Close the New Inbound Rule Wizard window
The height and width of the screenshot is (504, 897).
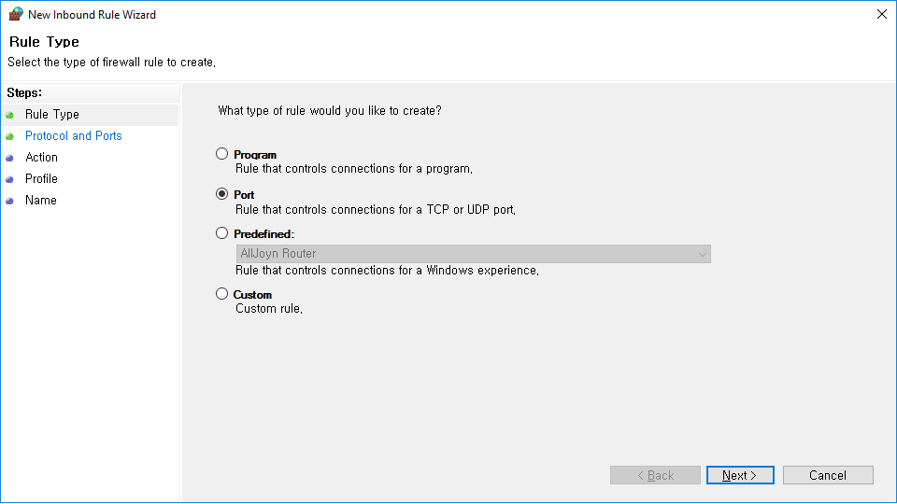tap(881, 14)
